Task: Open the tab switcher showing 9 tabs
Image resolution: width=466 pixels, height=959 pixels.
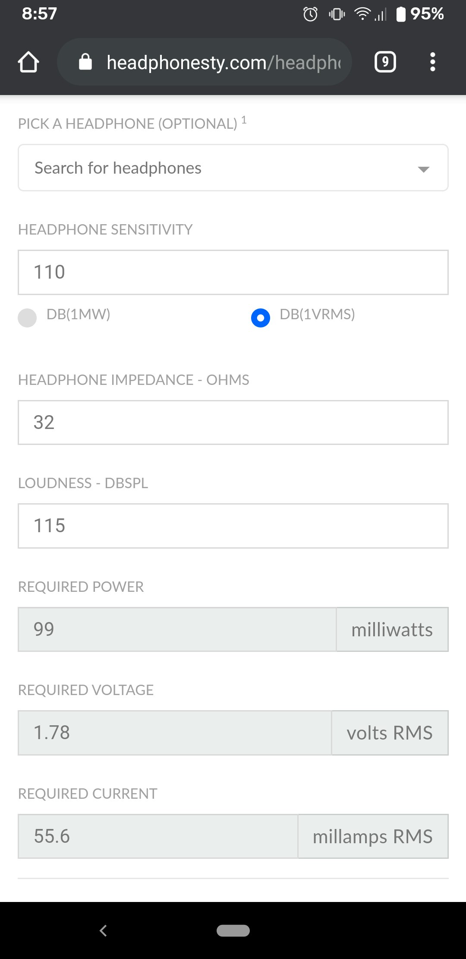Action: 385,62
